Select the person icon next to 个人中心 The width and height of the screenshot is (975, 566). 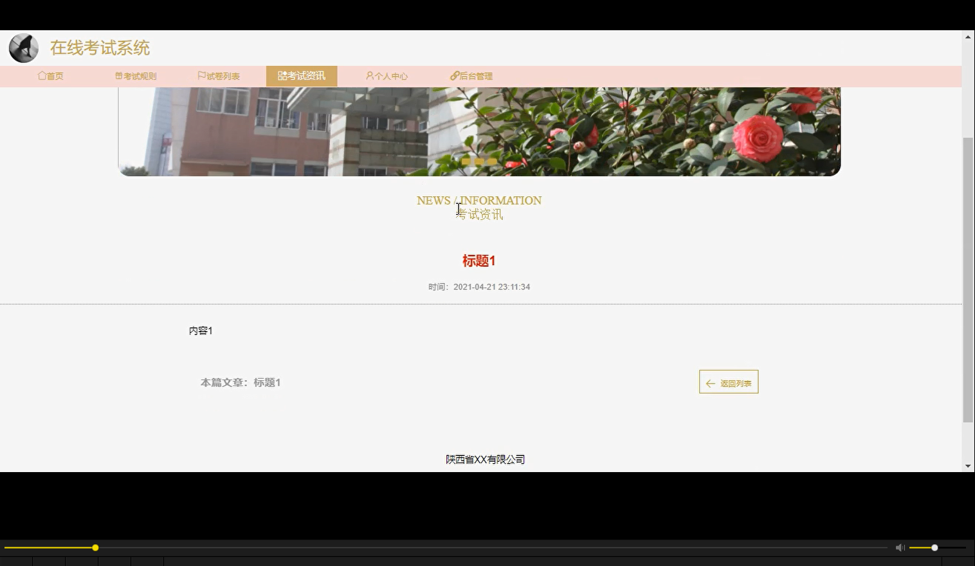click(x=369, y=75)
